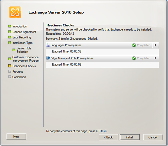Click the green square next to Error Reporting
The width and height of the screenshot is (168, 146).
point(10,37)
